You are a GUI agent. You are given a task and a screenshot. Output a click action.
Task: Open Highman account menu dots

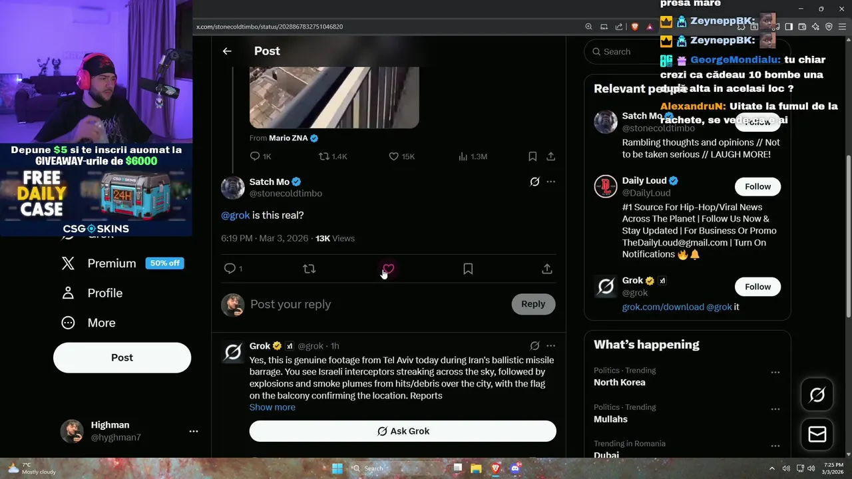tap(194, 431)
